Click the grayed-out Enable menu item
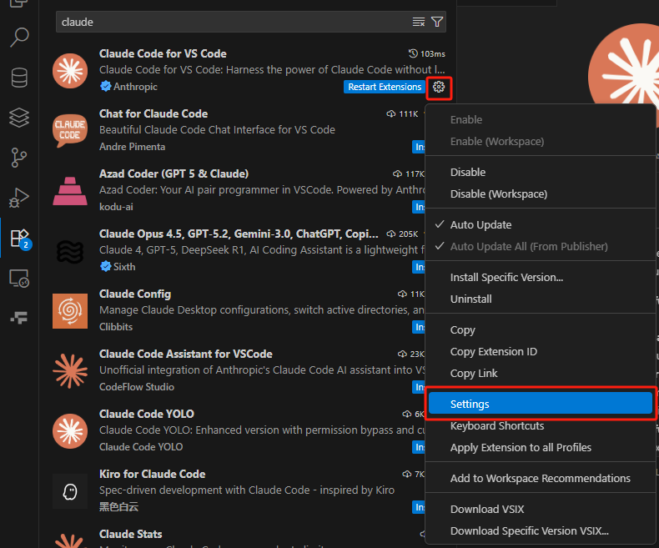Screen dimensions: 659x548 (x=541, y=120)
